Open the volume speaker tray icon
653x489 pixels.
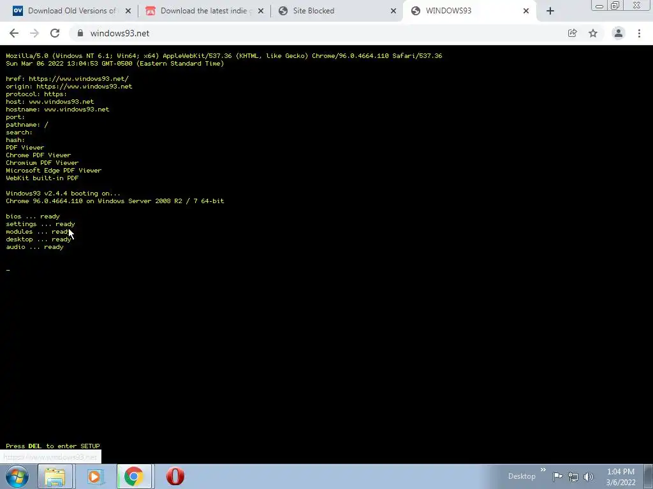(589, 477)
